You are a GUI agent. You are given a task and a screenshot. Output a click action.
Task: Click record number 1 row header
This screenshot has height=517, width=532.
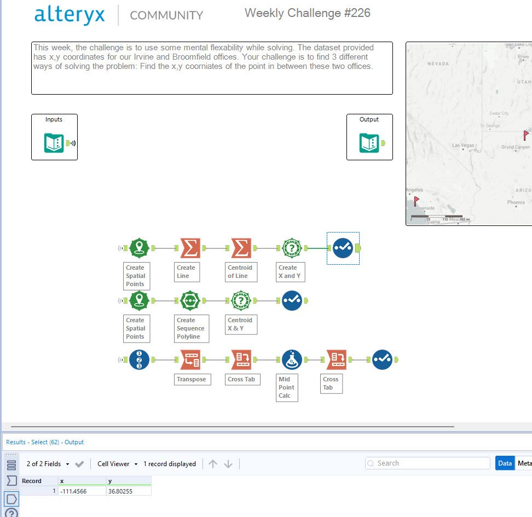(39, 491)
